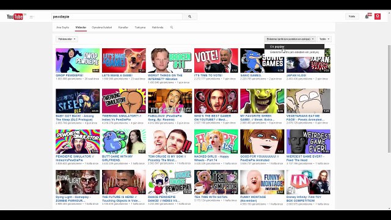Screen dimensions: 391x220
Task: Open the Pewdiepie Simulator thumbnail
Action: (x=78, y=141)
